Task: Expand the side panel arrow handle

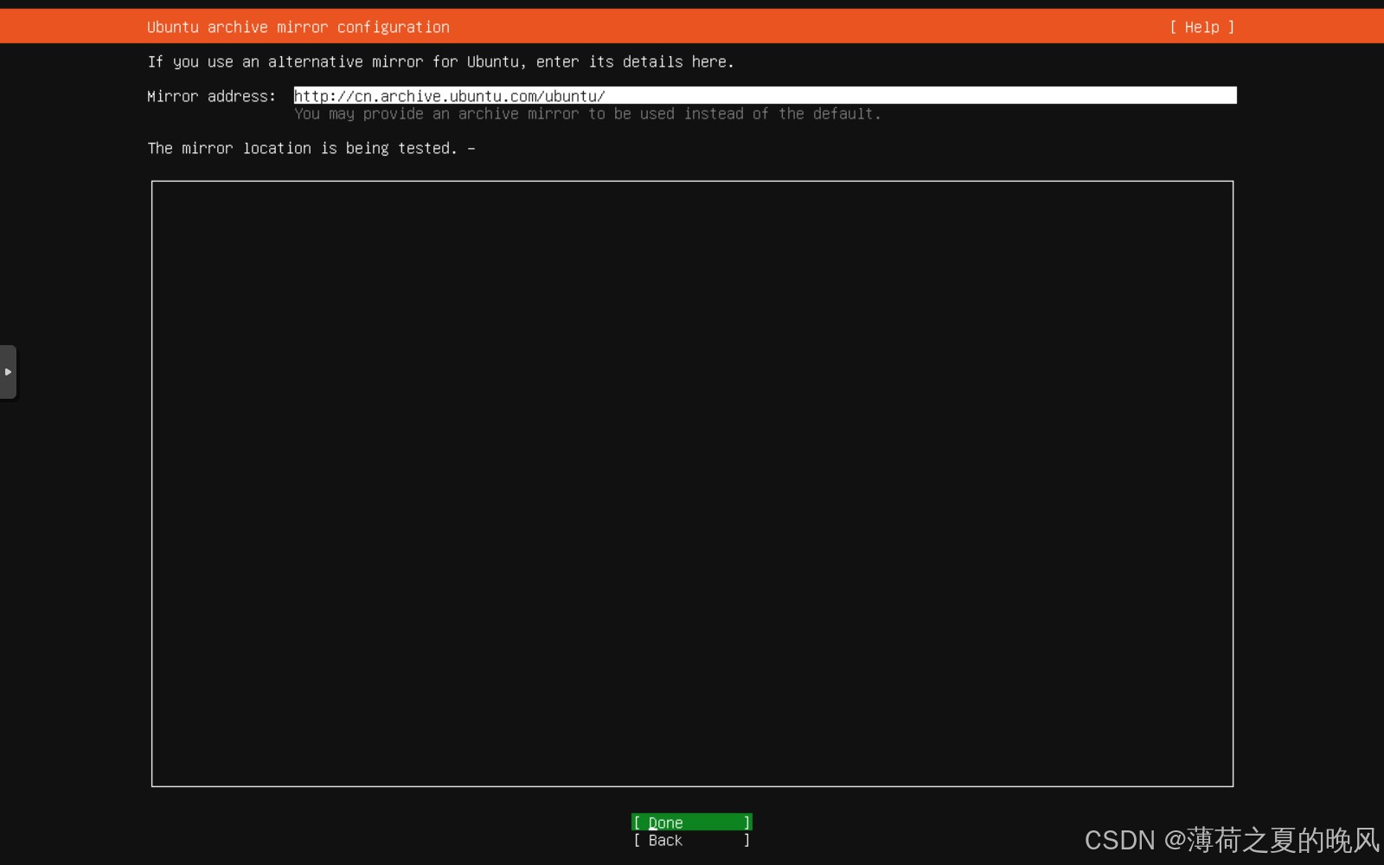Action: (8, 372)
